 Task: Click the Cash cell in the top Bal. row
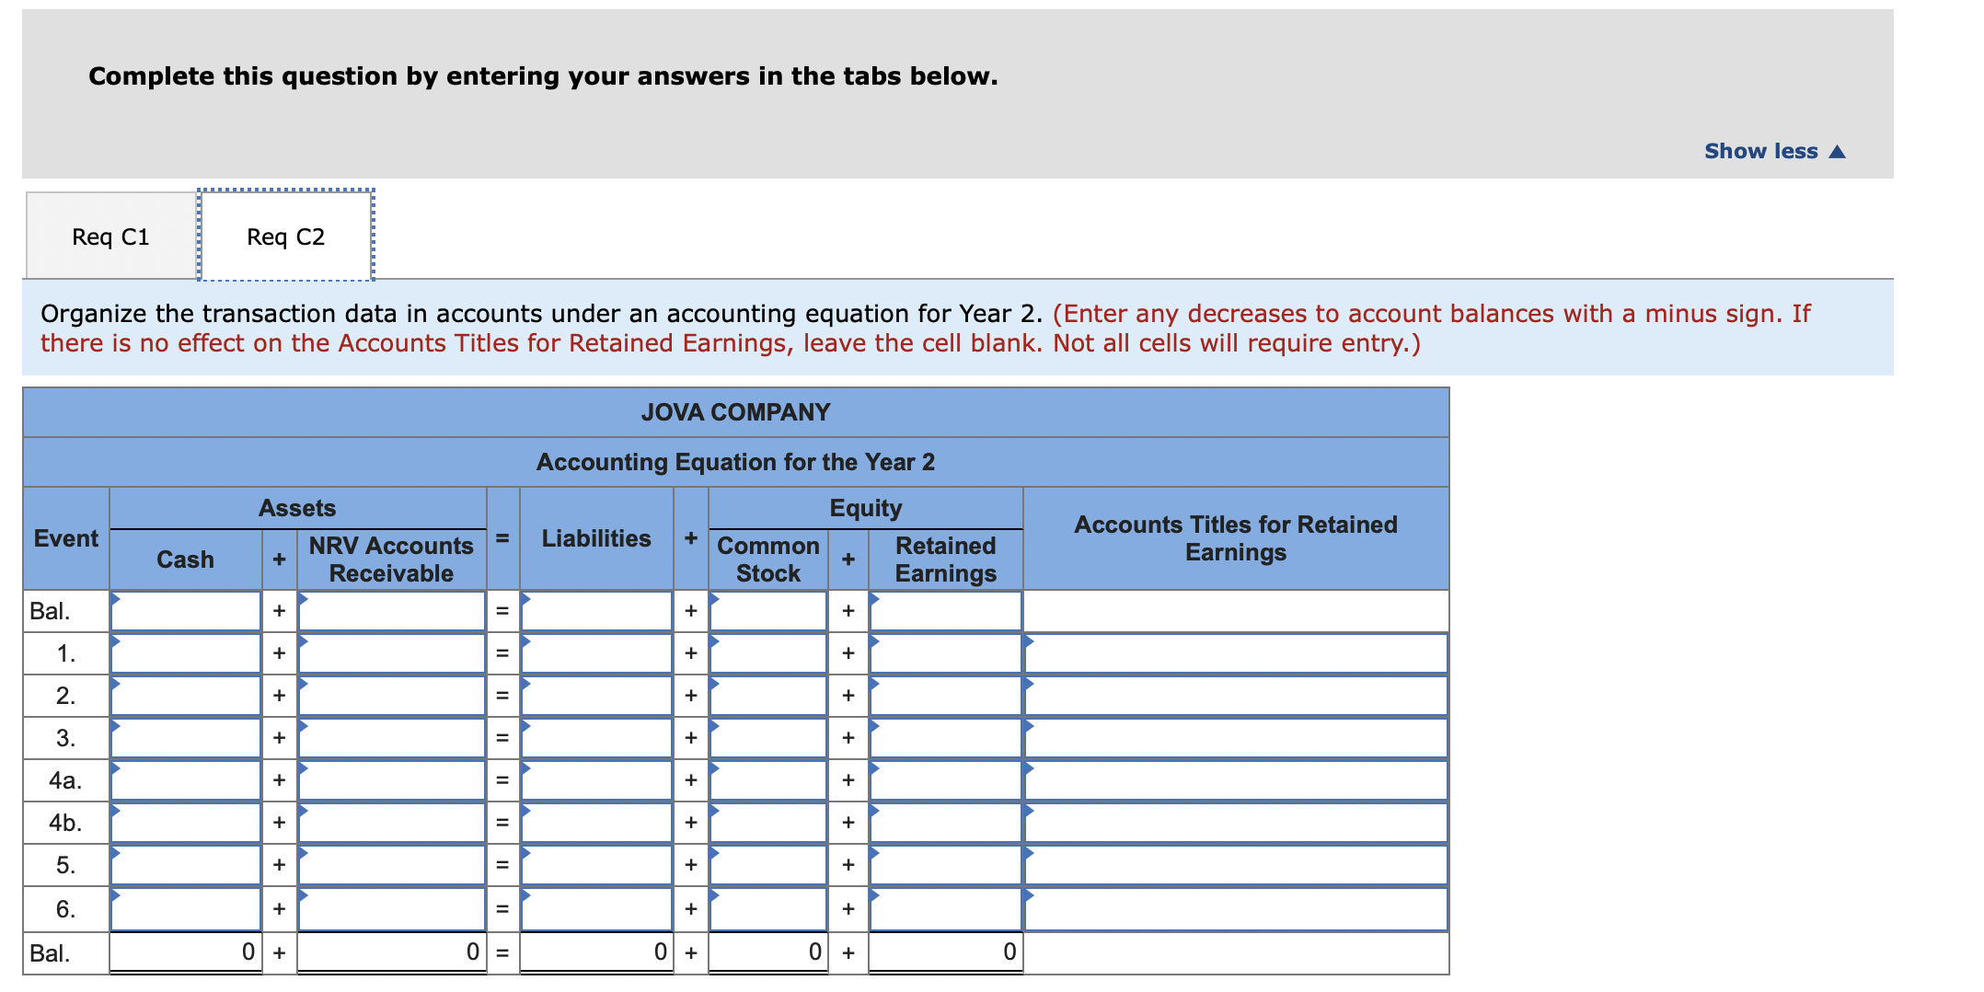[186, 611]
